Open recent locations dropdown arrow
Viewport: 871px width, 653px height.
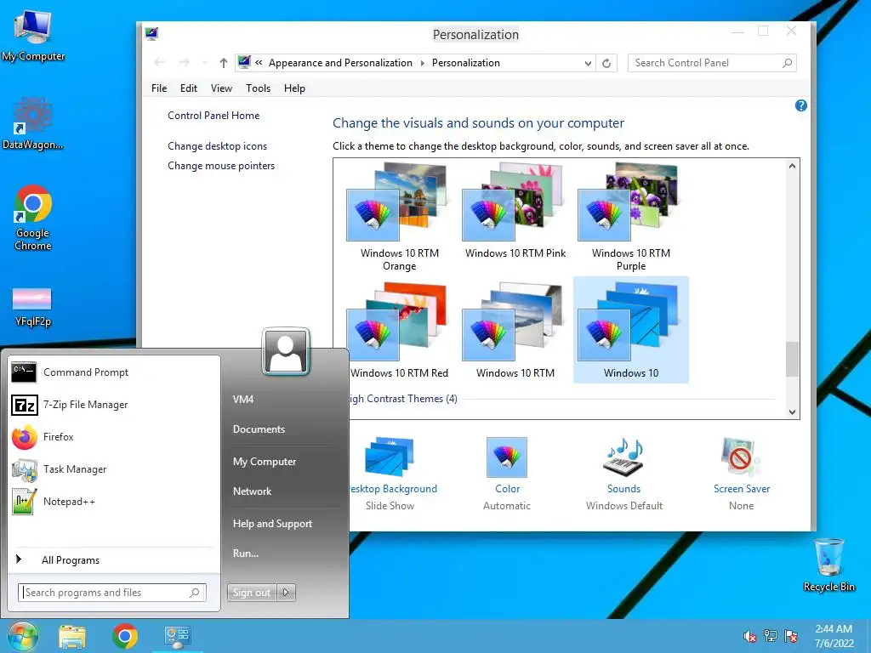205,63
